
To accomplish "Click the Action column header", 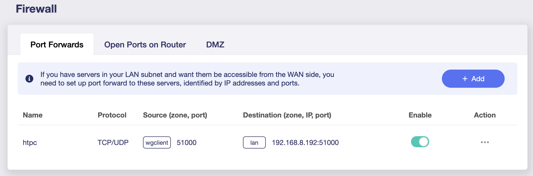I will click(485, 115).
